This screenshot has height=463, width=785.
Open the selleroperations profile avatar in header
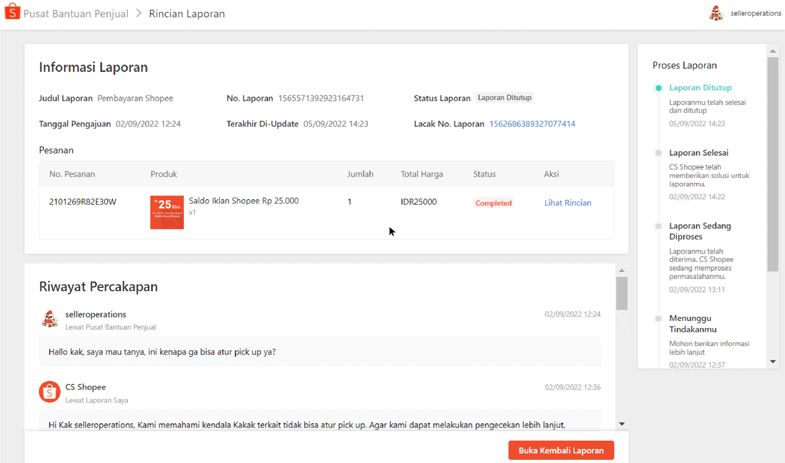click(x=716, y=13)
